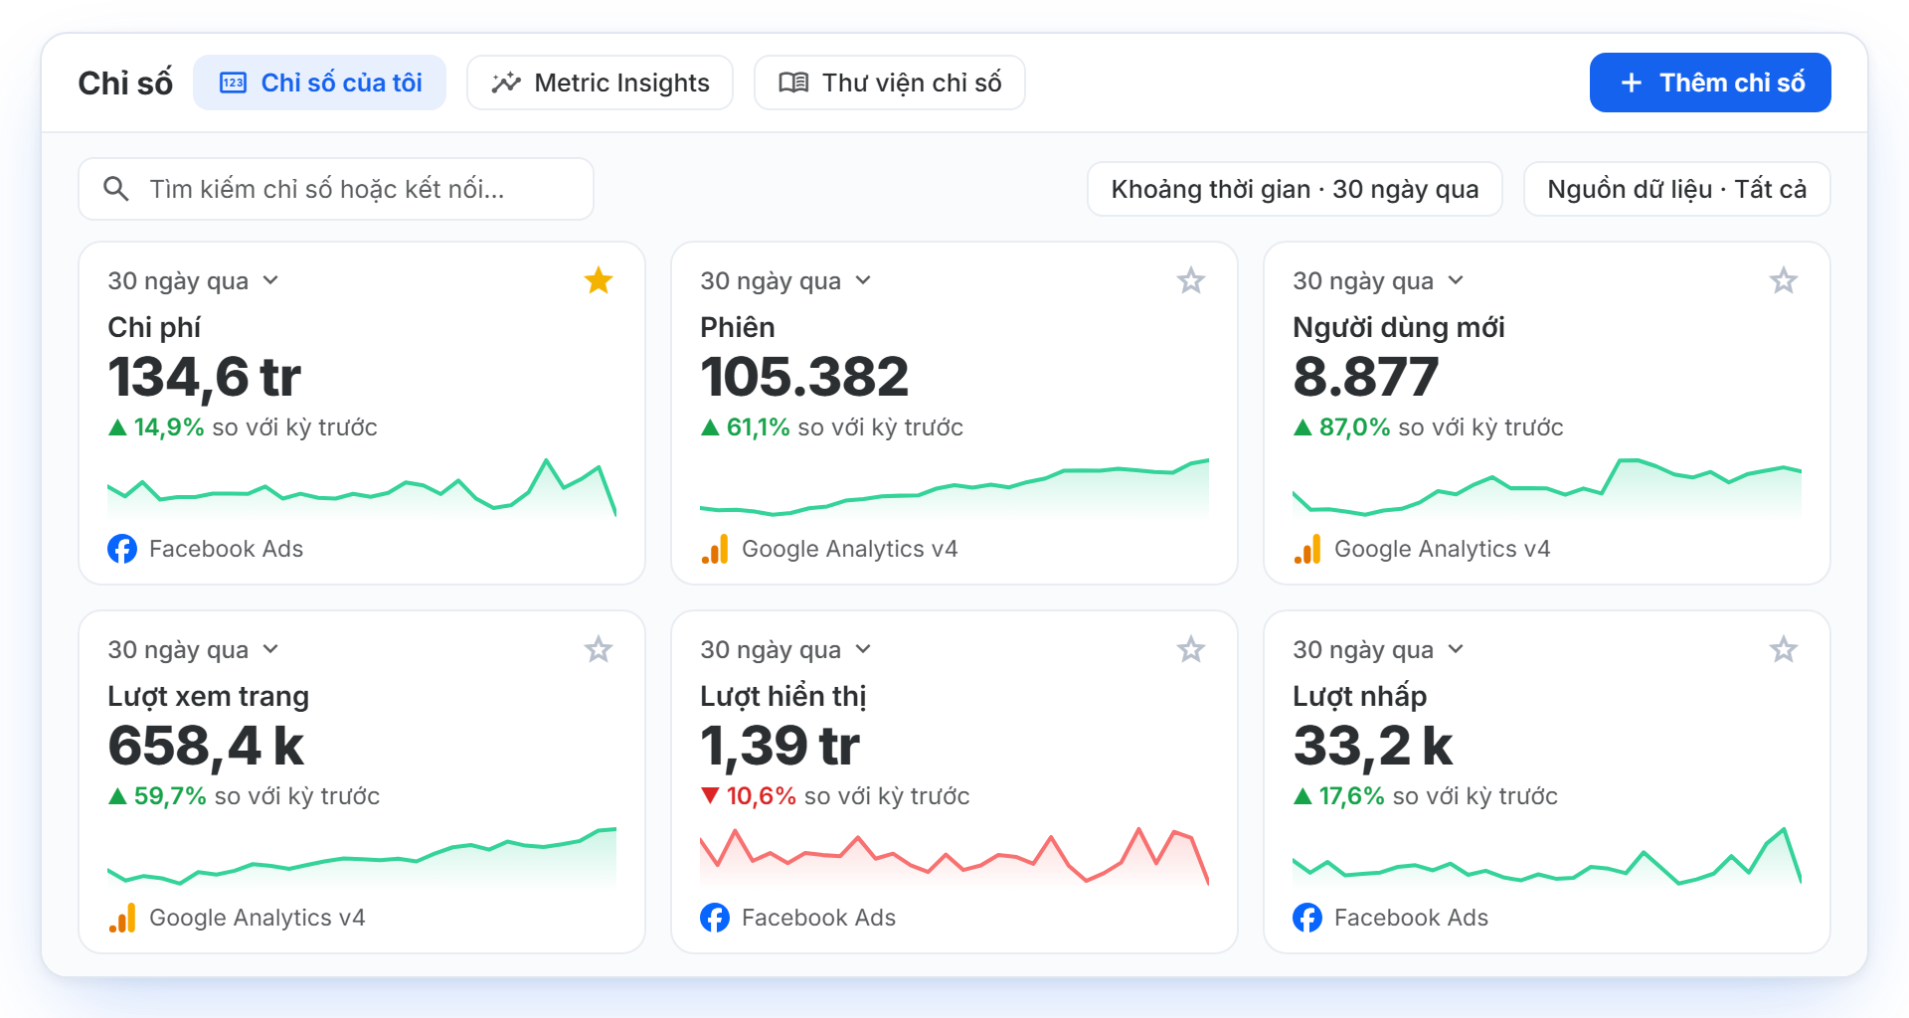Open the Thư viện chỉ số tab
This screenshot has height=1018, width=1909.
tap(890, 83)
